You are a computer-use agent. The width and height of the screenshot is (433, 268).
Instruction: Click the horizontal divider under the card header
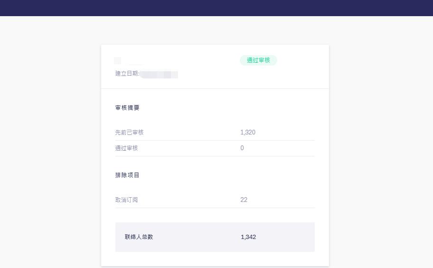pos(215,89)
